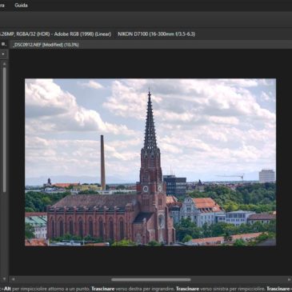The width and height of the screenshot is (292, 292).
Task: Click the vertical scrollbar down arrow
Action: pos(4,279)
